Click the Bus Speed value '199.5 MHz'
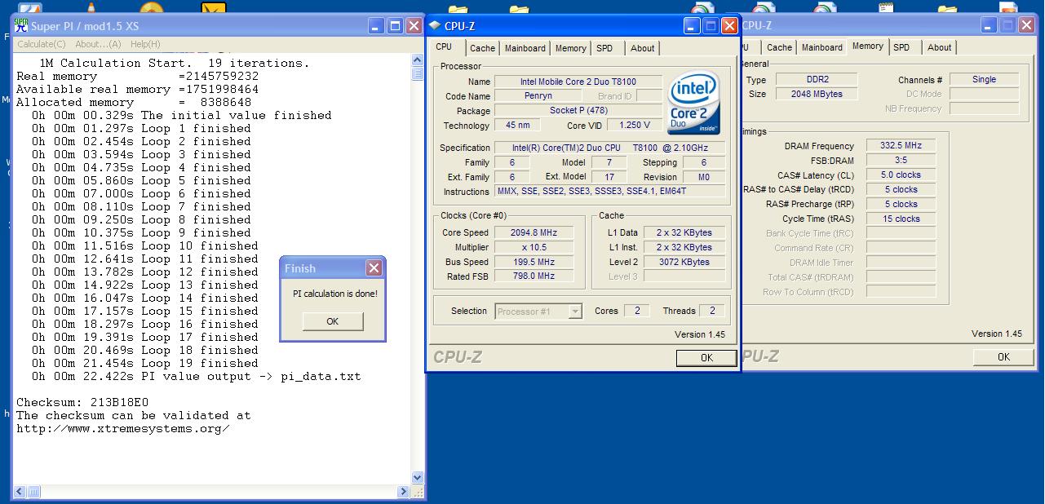This screenshot has height=504, width=1045. click(x=534, y=262)
